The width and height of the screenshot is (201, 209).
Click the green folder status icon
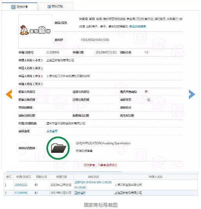[58, 148]
